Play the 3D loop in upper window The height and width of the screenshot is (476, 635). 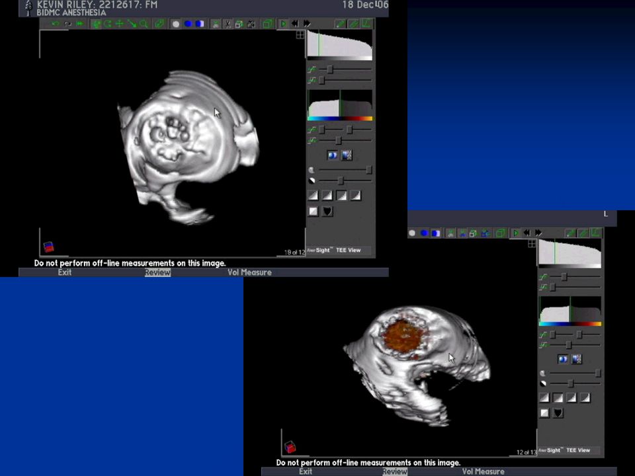click(284, 24)
